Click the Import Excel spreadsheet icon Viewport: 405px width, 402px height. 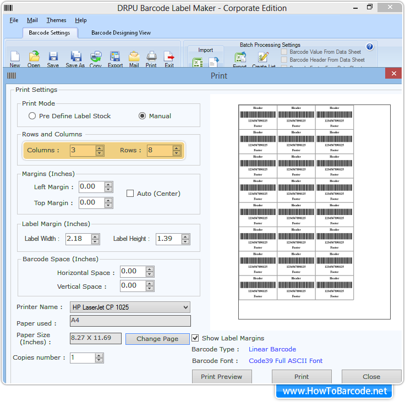click(x=198, y=62)
